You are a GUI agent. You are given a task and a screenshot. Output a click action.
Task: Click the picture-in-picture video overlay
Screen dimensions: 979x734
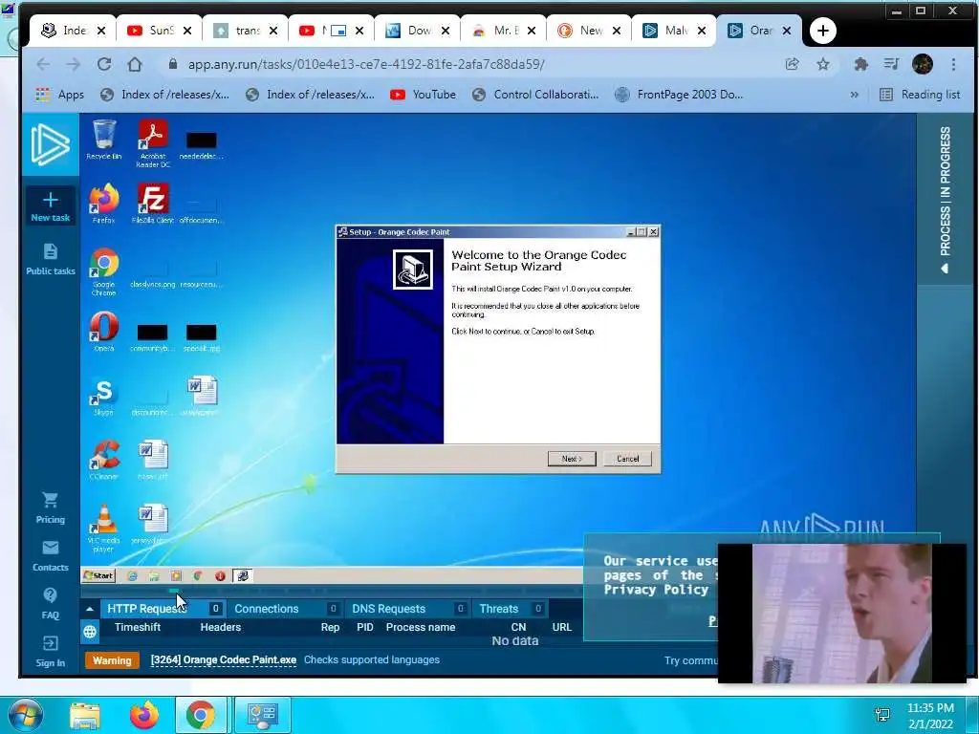pyautogui.click(x=841, y=613)
